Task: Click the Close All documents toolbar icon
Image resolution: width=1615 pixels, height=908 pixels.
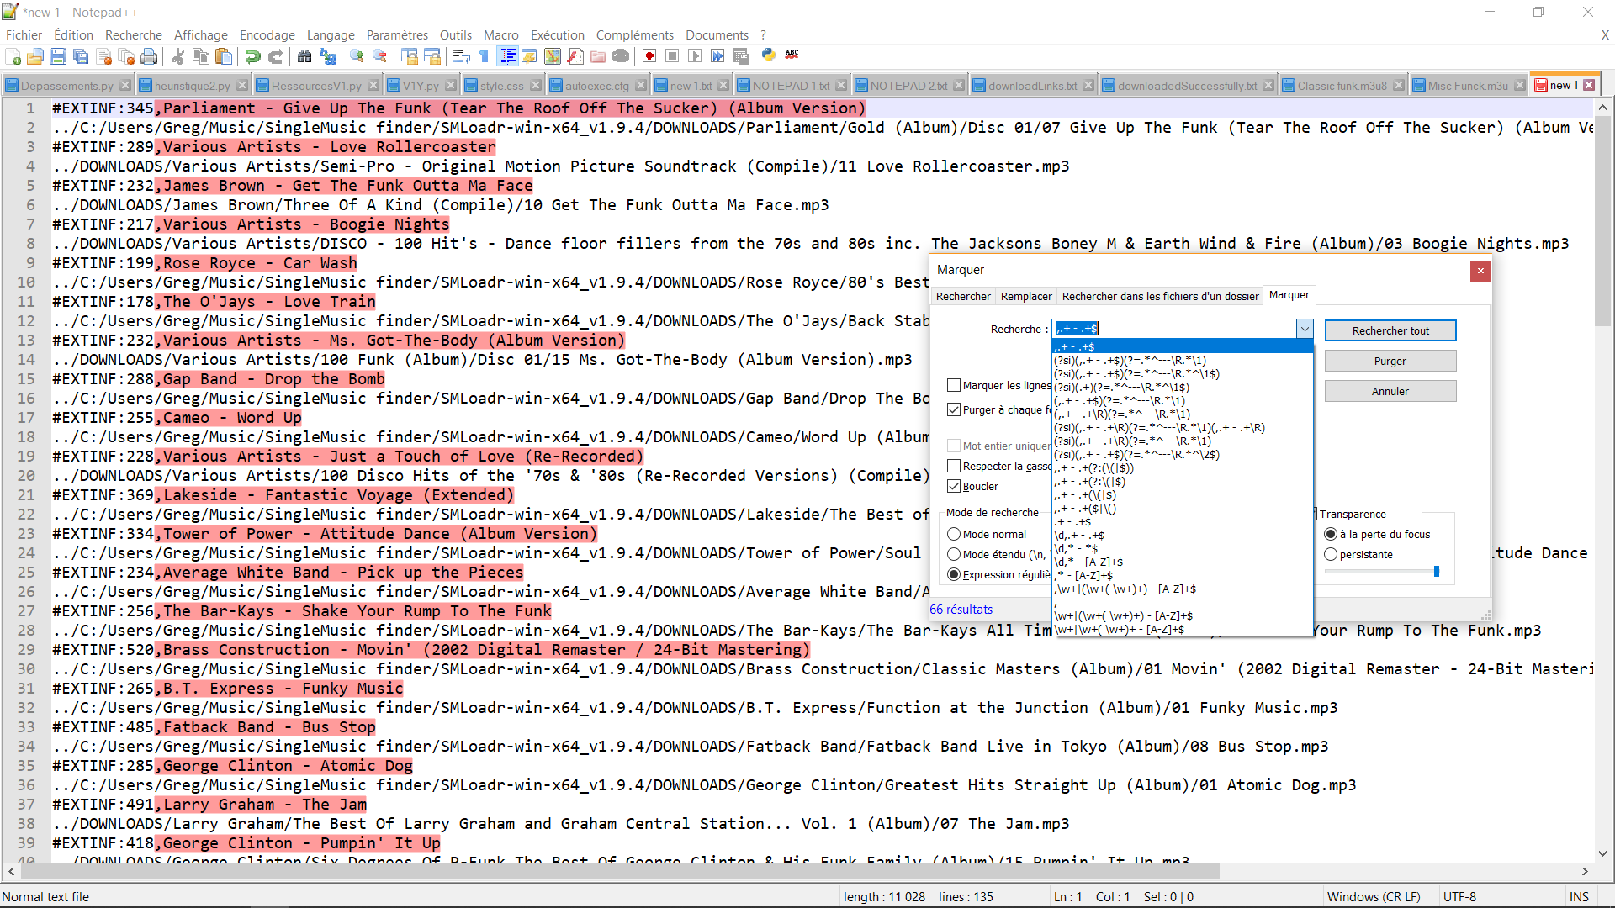Action: pos(126,56)
